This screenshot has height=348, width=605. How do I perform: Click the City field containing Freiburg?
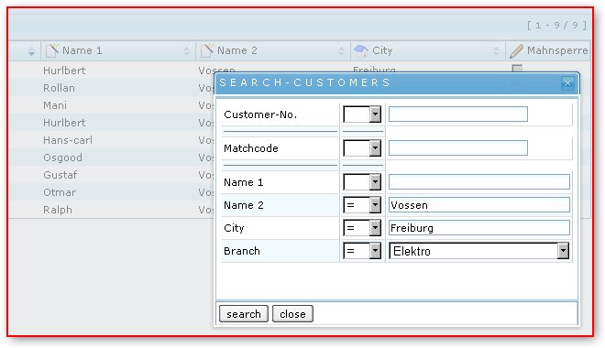478,228
